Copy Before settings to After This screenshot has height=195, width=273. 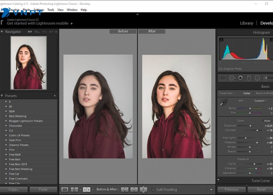pos(125,190)
